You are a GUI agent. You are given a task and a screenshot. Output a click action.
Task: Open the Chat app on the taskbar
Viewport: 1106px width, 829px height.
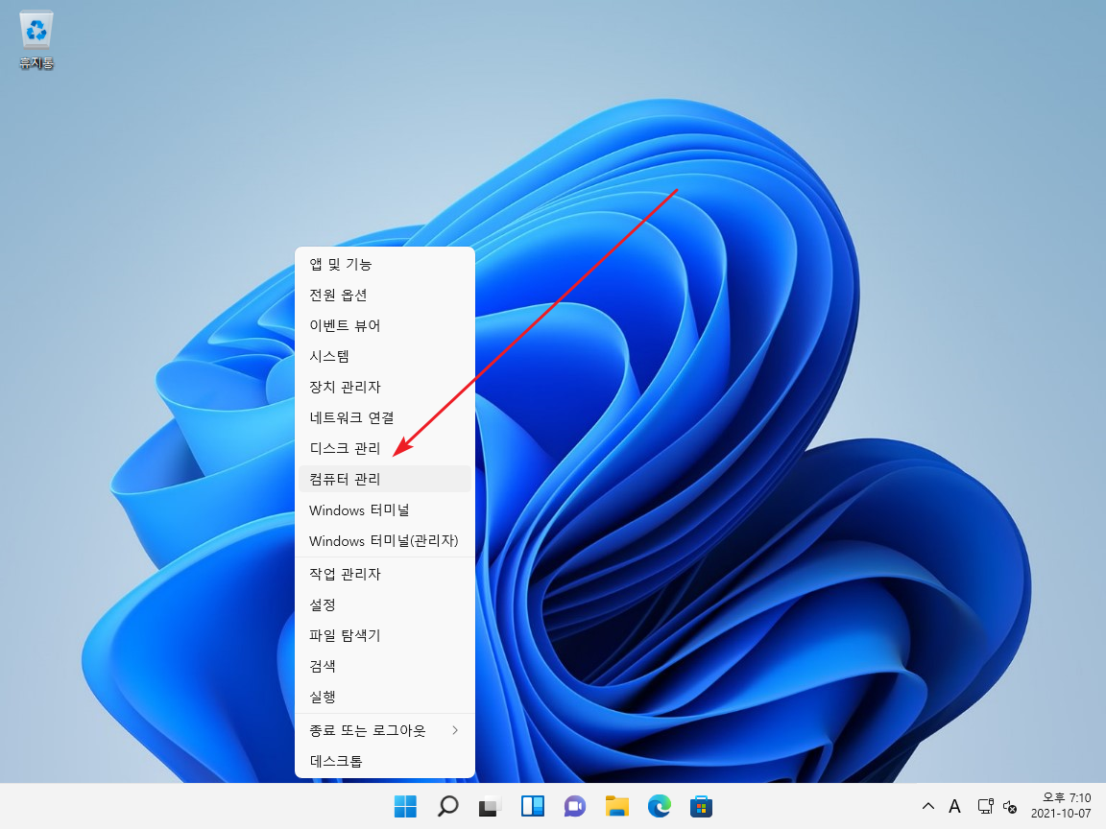pyautogui.click(x=574, y=805)
